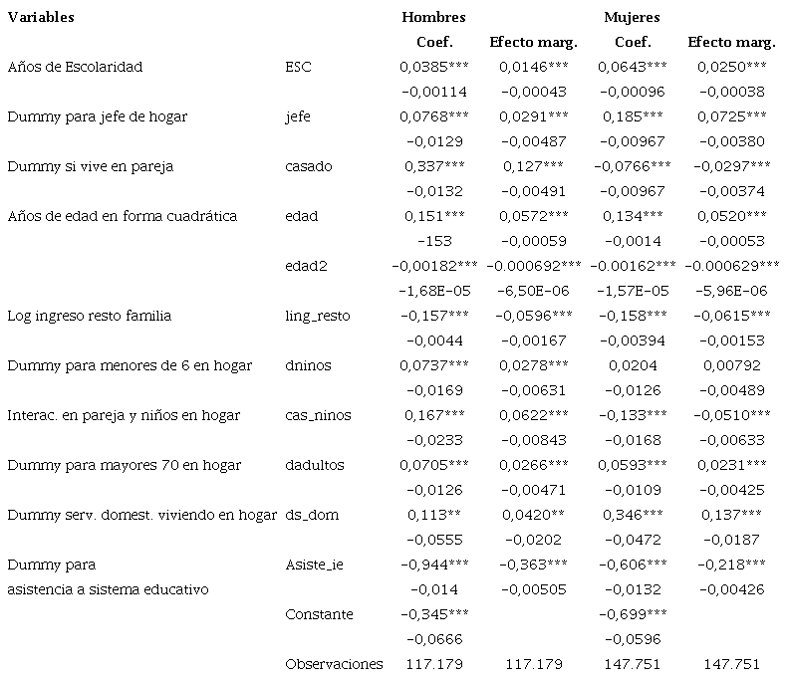Screen dimensions: 788x680
Task: Click the Observaciones row label
Action: (x=334, y=664)
